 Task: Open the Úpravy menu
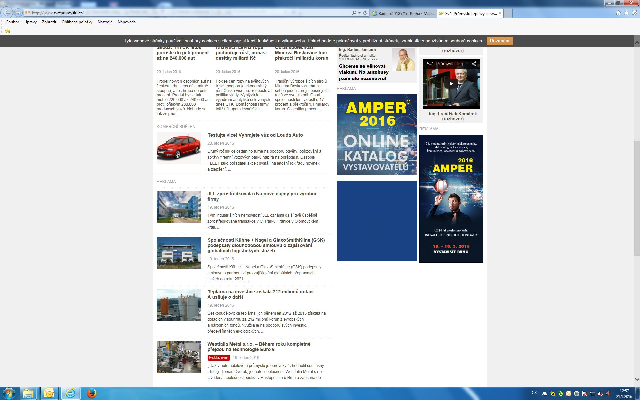(30, 22)
